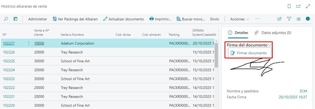The width and height of the screenshot is (315, 109).
Task: Click Ver Packings del Albaran
Action: [x=75, y=19]
